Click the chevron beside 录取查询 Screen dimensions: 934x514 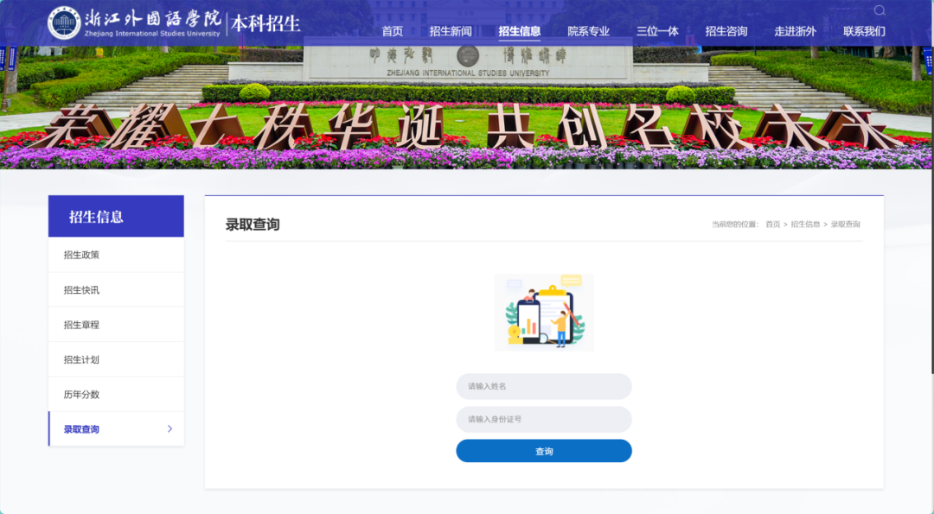click(170, 429)
